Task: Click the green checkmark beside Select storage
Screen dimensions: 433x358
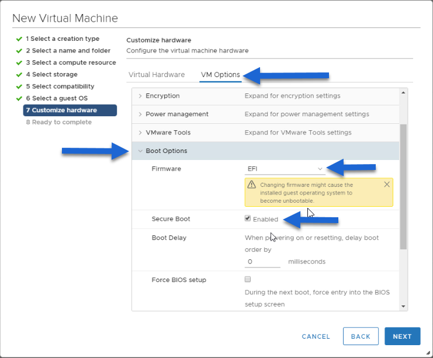Action: point(19,75)
